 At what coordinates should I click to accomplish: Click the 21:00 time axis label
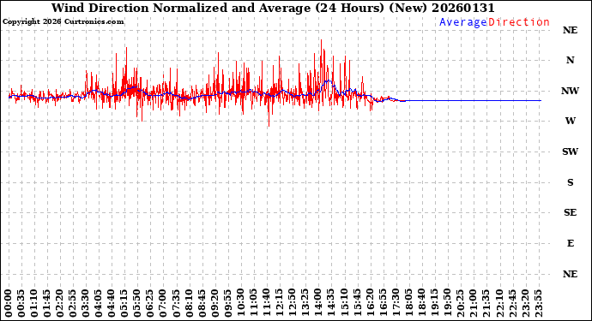(x=473, y=304)
